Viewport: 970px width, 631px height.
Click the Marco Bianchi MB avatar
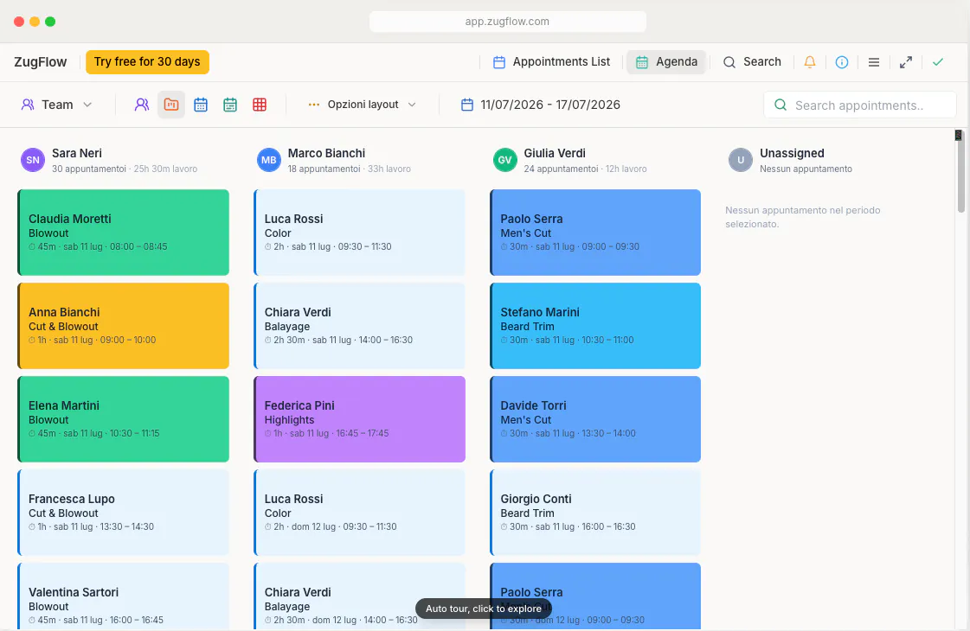click(269, 160)
